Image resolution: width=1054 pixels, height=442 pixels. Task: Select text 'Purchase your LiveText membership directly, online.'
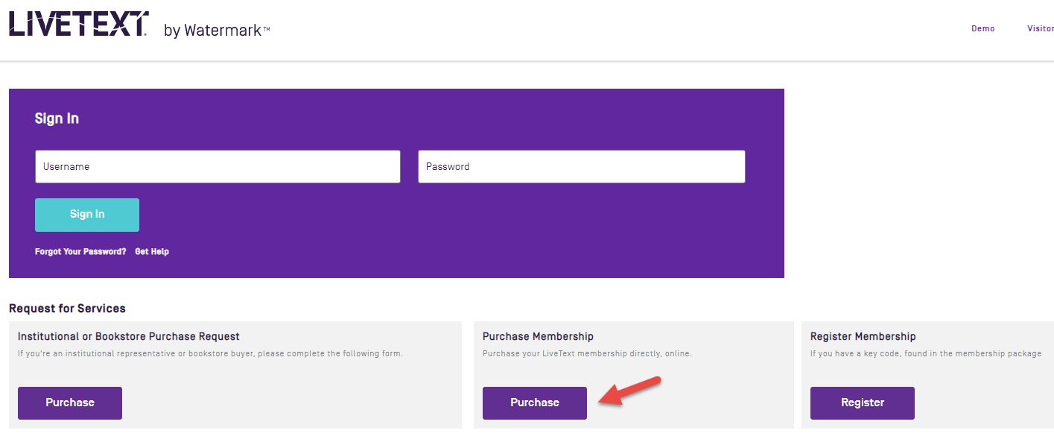click(x=587, y=353)
